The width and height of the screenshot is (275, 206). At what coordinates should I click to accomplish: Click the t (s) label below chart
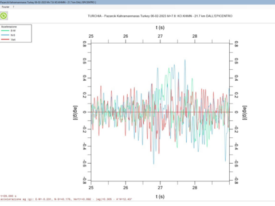pos(160,196)
